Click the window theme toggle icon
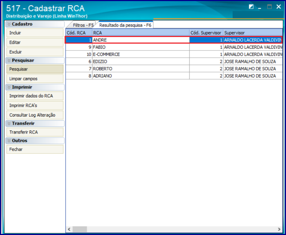The height and width of the screenshot is (235, 286). pos(251,7)
